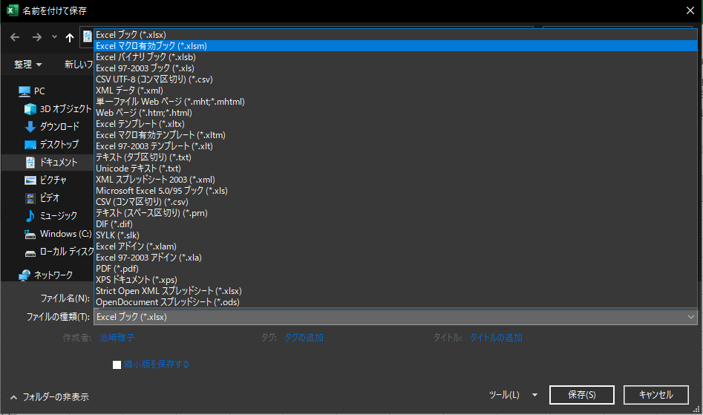Choose Strict Open XML スプレッドシート
The height and width of the screenshot is (415, 703).
point(396,291)
